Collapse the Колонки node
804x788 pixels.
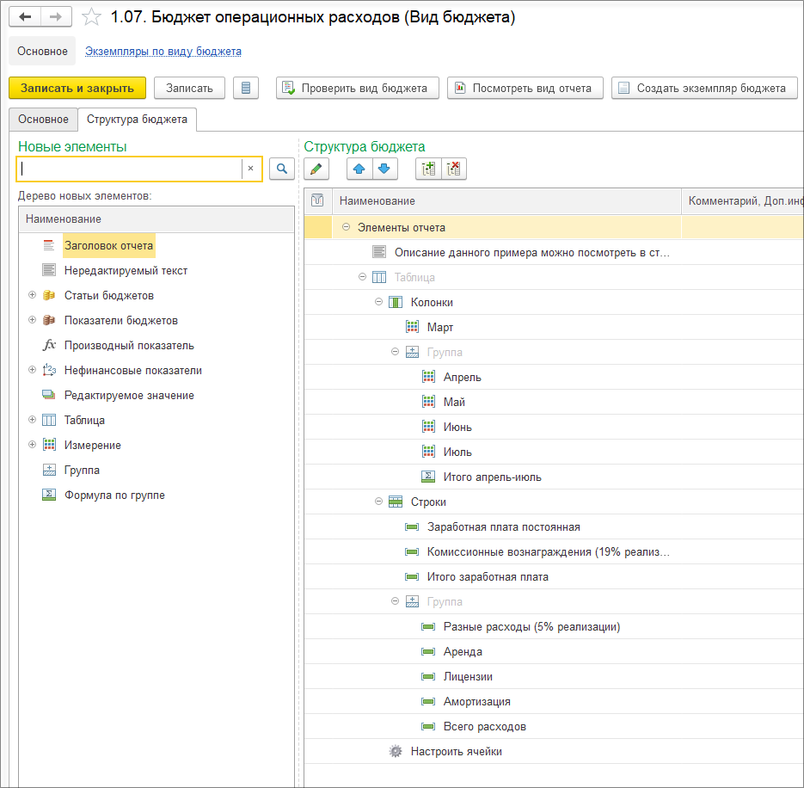(378, 302)
